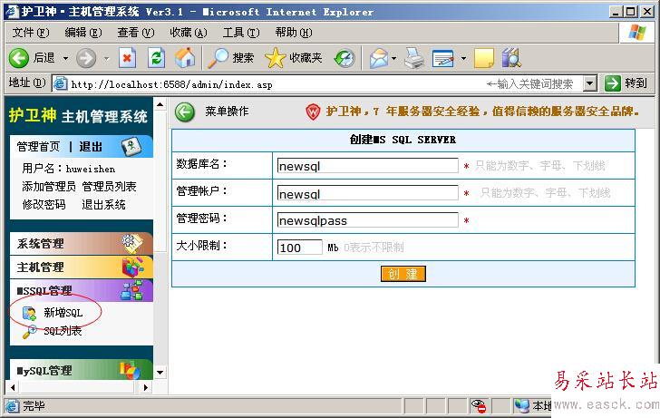Open Search with the magnifier icon
This screenshot has width=660, height=418.
click(218, 58)
